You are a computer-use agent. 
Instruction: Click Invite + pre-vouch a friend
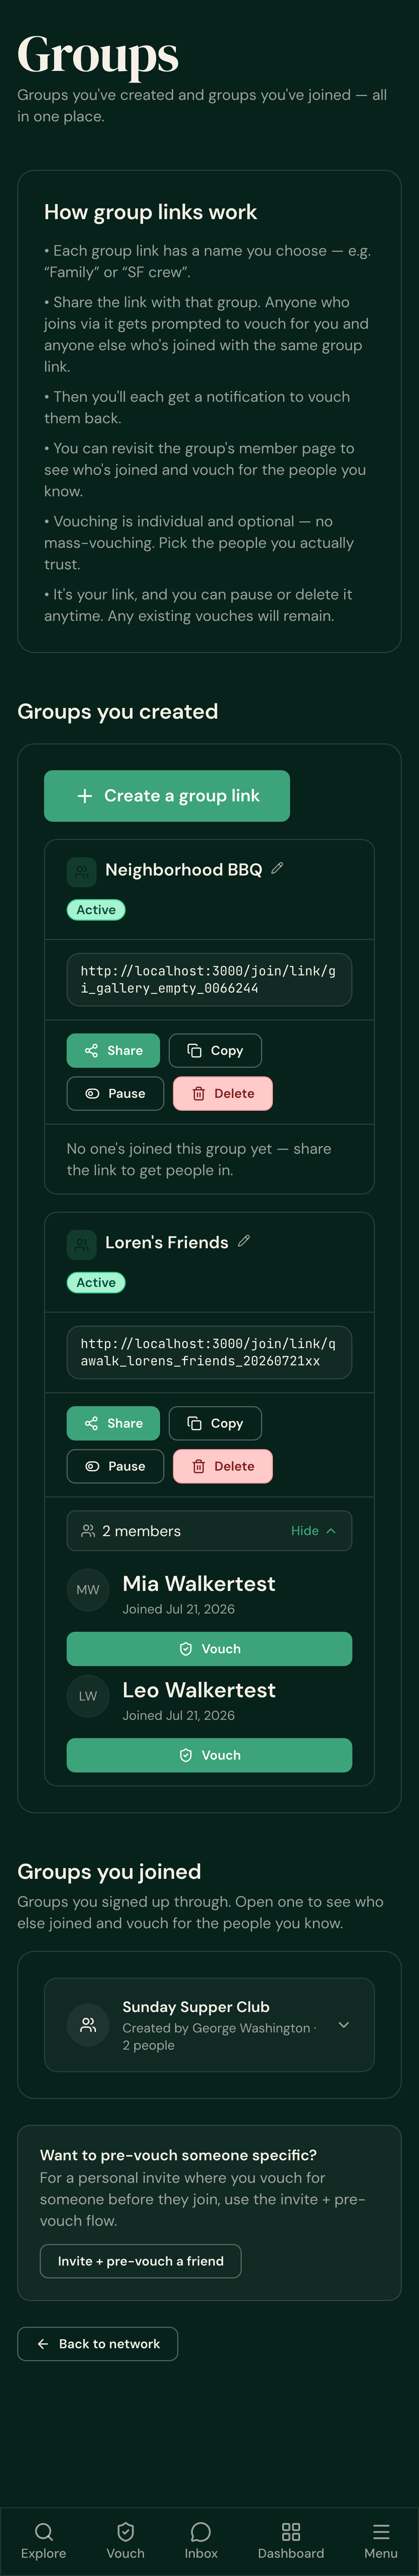(x=140, y=2261)
